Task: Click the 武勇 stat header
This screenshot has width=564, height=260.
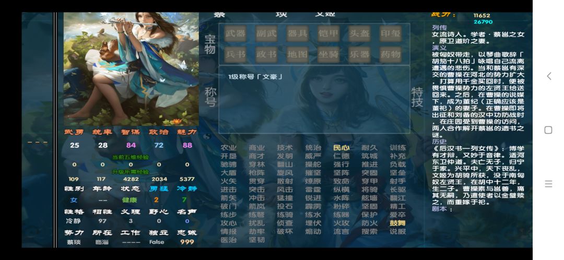Action: 75,132
